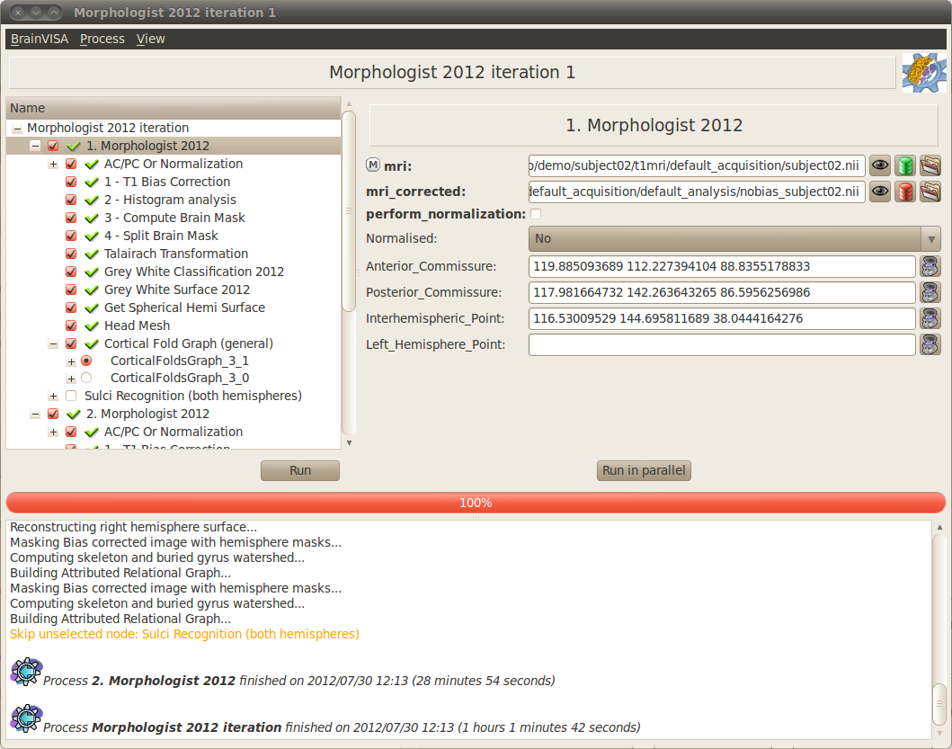Image resolution: width=952 pixels, height=749 pixels.
Task: Click the history icon beside Left_Hemisphere_Point
Action: (x=930, y=343)
